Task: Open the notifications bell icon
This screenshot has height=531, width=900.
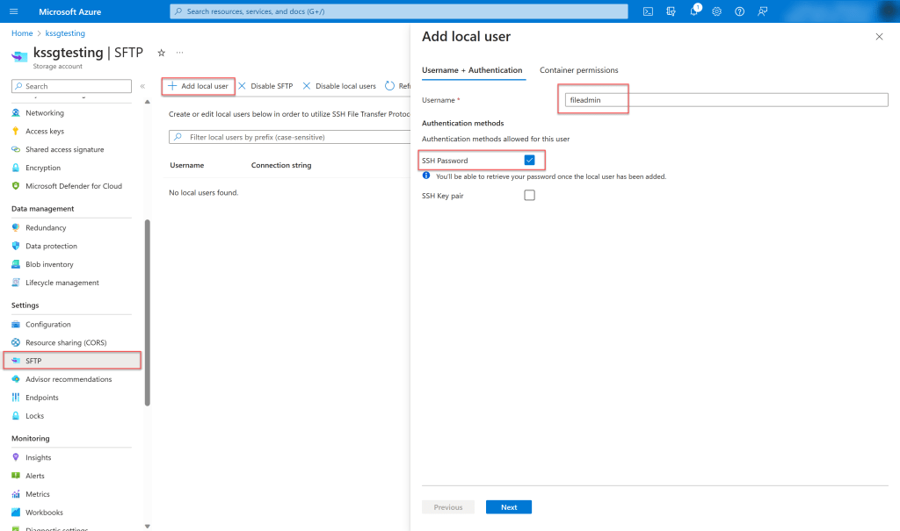Action: click(x=694, y=11)
